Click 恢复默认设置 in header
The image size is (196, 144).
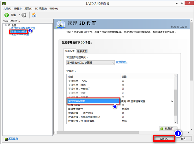click(179, 27)
